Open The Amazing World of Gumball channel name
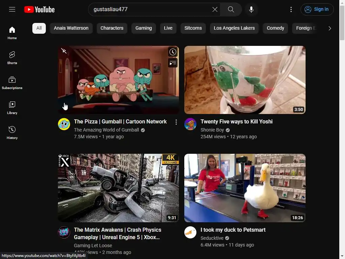This screenshot has width=345, height=259. pyautogui.click(x=106, y=130)
